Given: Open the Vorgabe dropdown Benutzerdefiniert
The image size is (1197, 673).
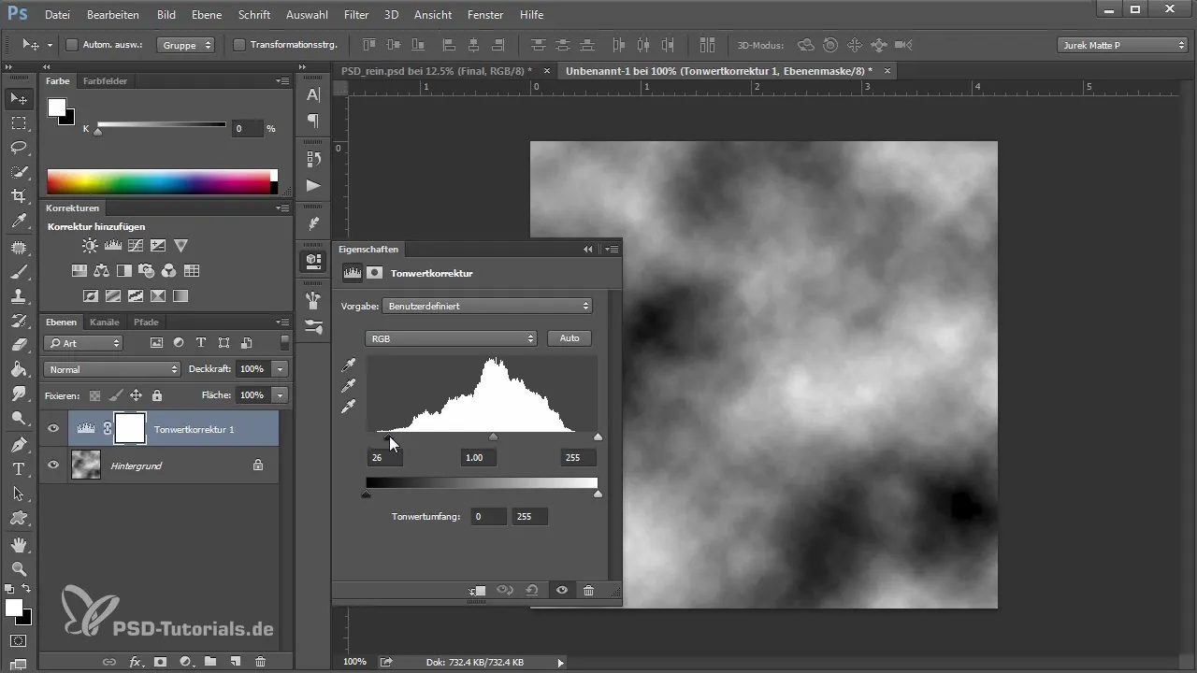Looking at the screenshot, I should pos(487,306).
